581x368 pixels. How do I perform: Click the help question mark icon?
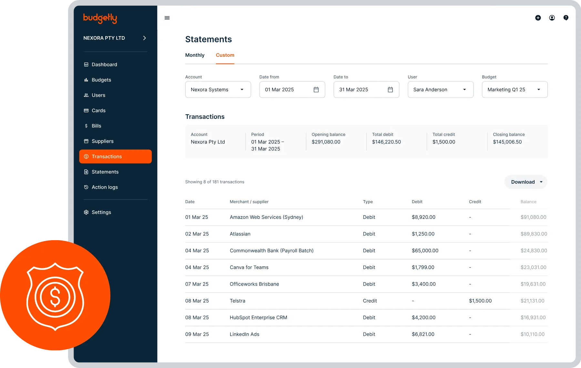[x=566, y=18]
